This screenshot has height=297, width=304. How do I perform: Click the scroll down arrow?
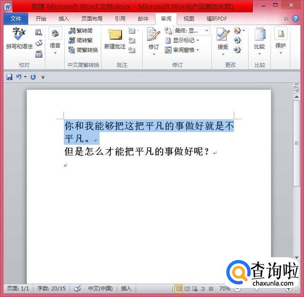tap(296, 257)
